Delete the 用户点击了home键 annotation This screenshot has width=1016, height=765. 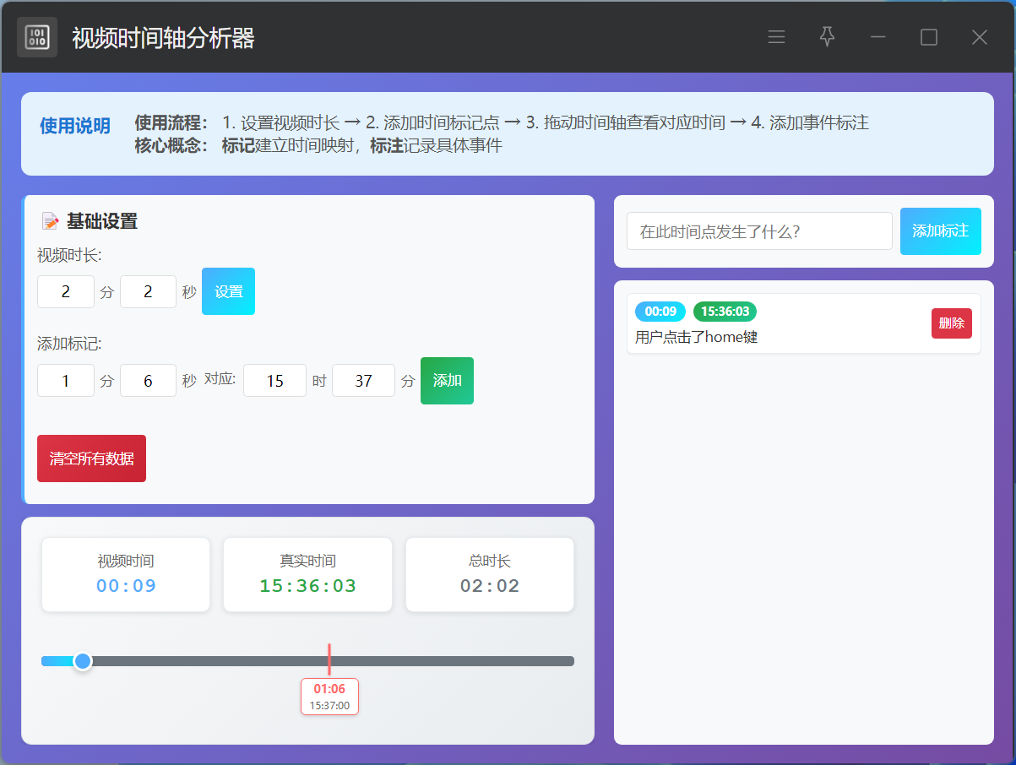point(951,323)
